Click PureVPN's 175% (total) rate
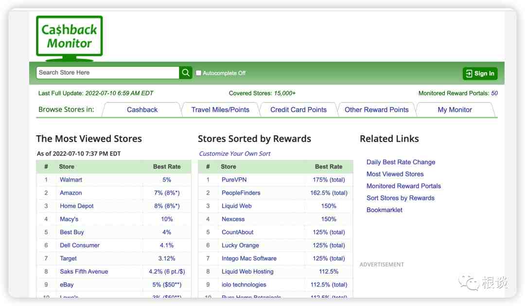The image size is (525, 306). tap(329, 180)
